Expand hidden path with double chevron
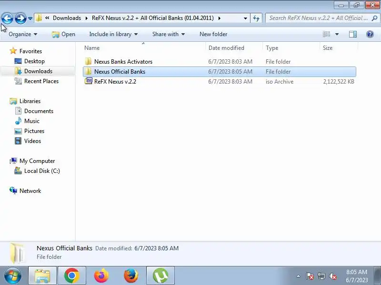 coord(47,18)
